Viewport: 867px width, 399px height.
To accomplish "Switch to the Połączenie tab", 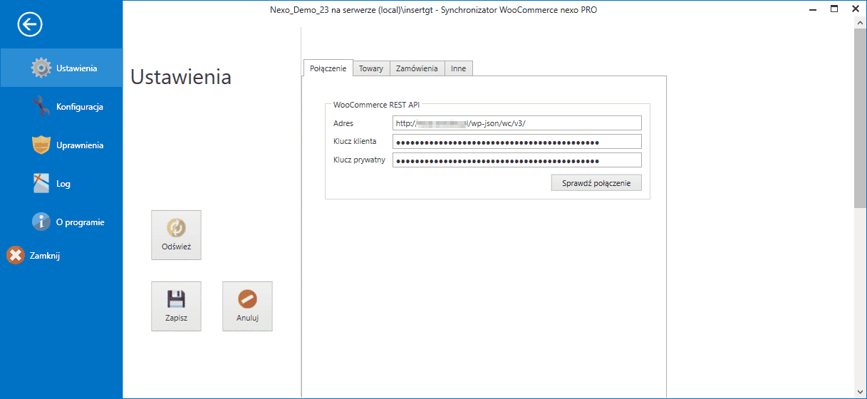I will (328, 68).
